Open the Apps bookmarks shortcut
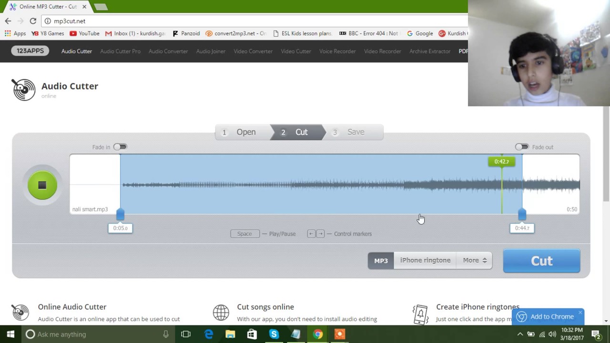This screenshot has height=343, width=610. point(15,33)
